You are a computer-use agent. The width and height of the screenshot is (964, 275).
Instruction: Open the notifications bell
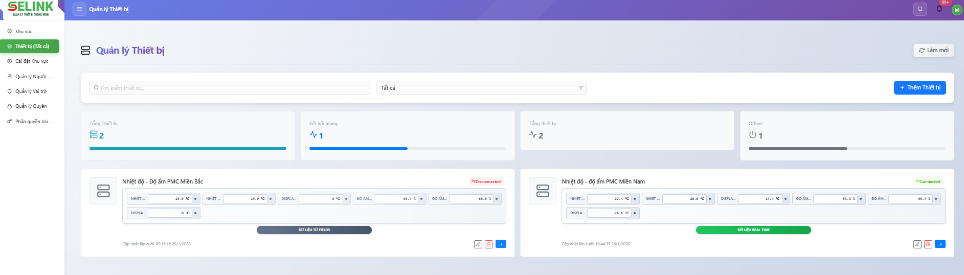pyautogui.click(x=939, y=9)
